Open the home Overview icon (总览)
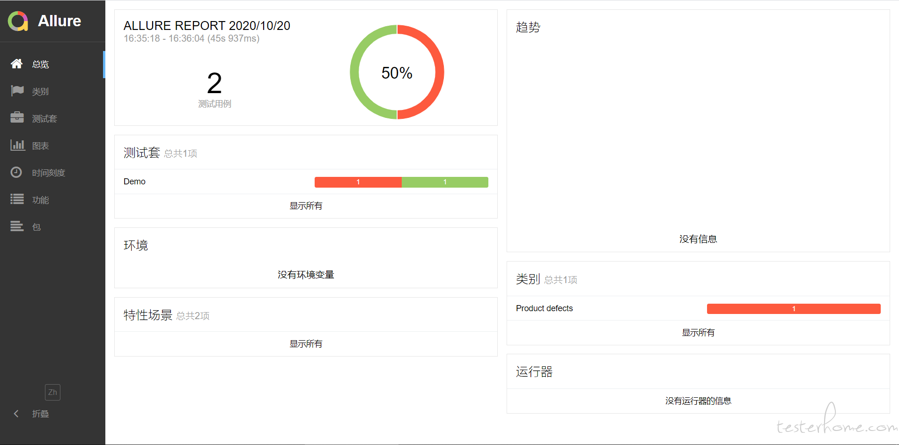This screenshot has height=445, width=899. pyautogui.click(x=17, y=64)
